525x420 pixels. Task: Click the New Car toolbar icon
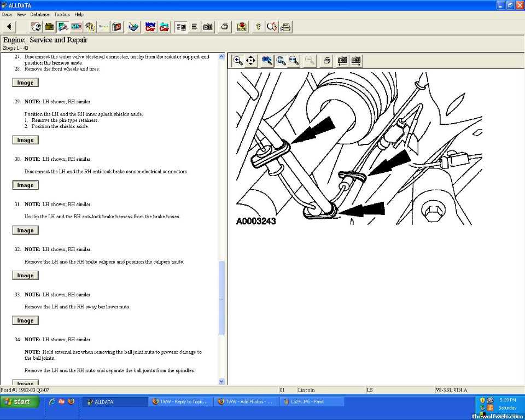[x=150, y=27]
